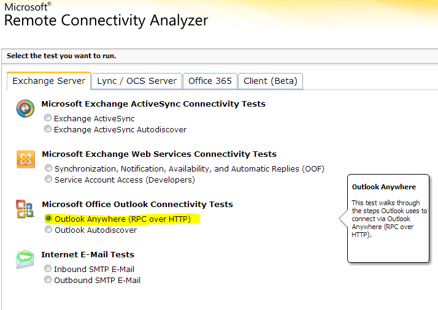Click 'Select the test you want to run.'
Image resolution: width=438 pixels, height=310 pixels.
coord(61,56)
